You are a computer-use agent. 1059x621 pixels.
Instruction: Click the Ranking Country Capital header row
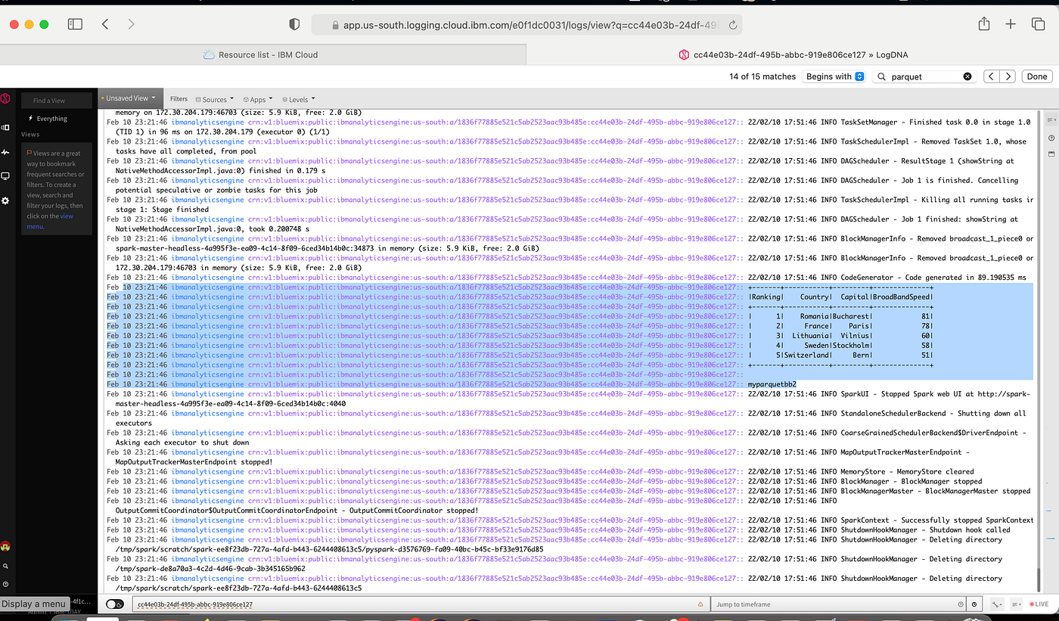[840, 297]
